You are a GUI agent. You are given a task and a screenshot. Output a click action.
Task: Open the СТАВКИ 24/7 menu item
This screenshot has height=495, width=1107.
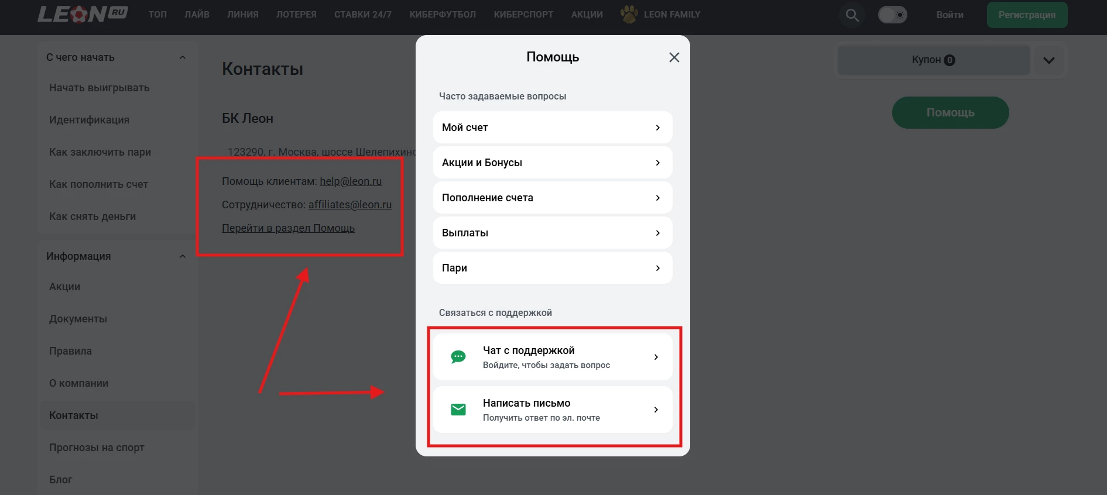(363, 15)
